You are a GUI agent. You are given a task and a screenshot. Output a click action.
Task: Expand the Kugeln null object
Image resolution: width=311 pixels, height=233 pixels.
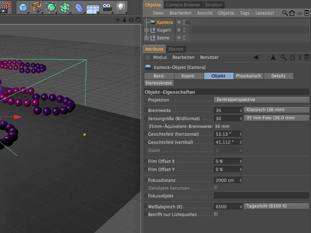147,30
